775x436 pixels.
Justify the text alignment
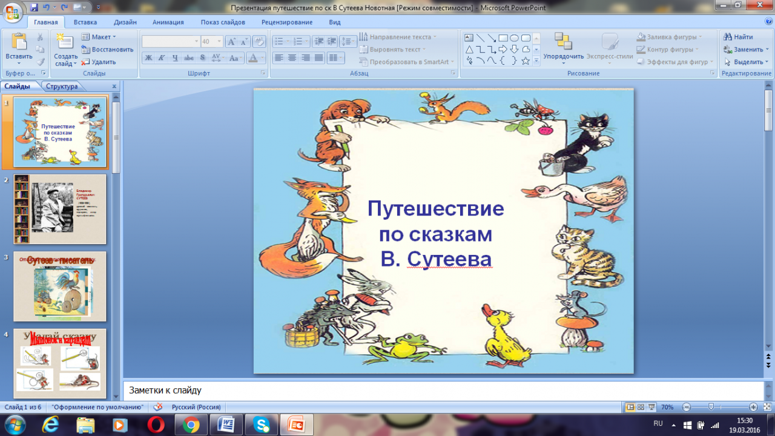coord(318,58)
